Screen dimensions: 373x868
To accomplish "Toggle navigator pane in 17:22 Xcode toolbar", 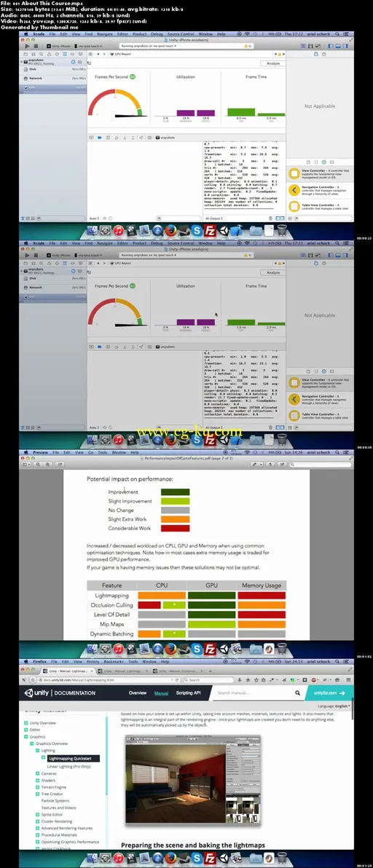I will click(331, 46).
